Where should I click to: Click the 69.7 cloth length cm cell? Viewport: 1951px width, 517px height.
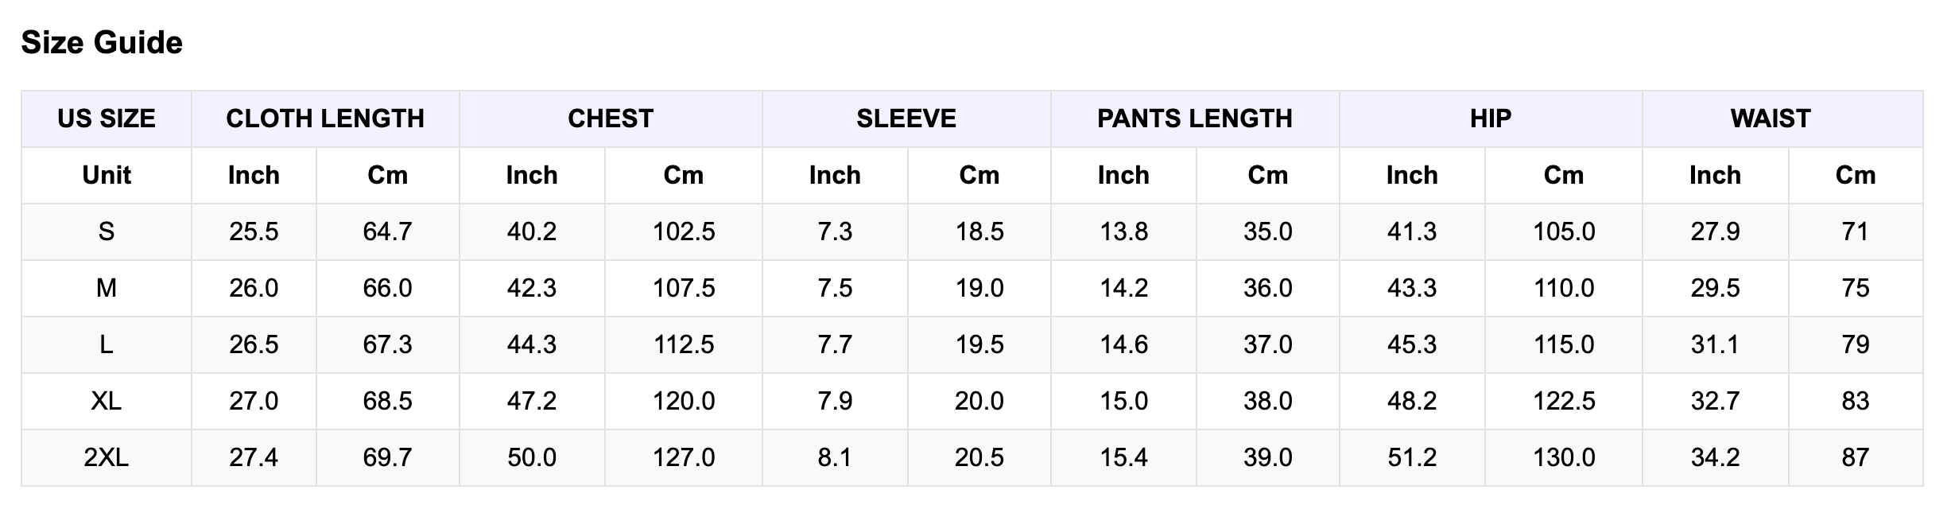(388, 457)
